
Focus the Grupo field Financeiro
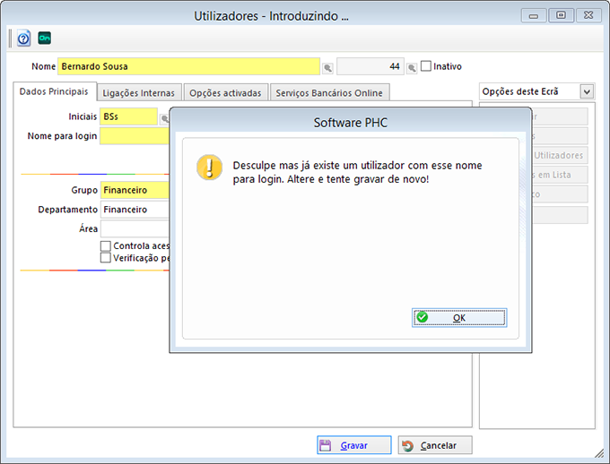(x=135, y=190)
